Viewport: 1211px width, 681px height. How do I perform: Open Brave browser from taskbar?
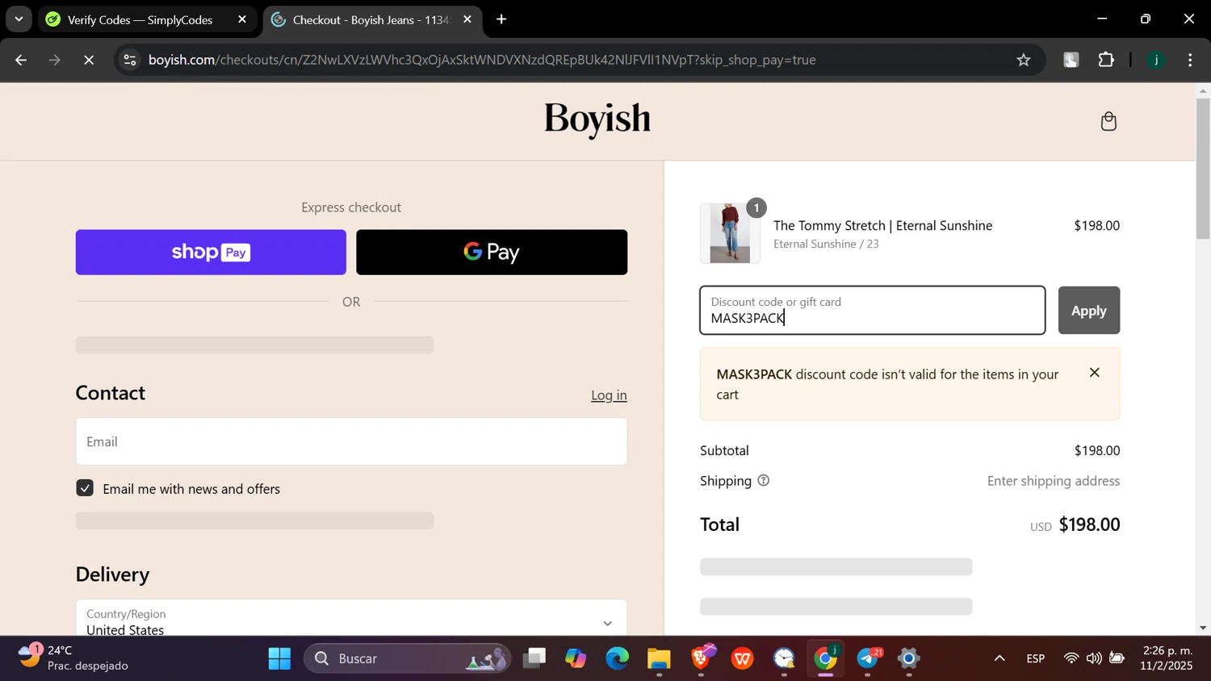pos(701,658)
